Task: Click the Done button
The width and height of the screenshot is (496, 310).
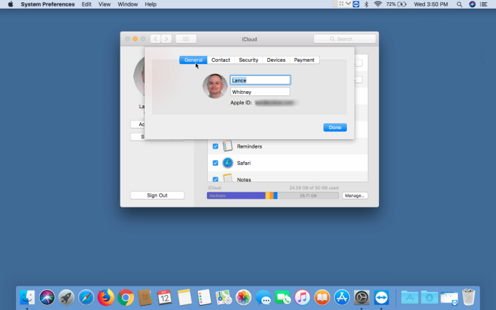Action: click(335, 127)
